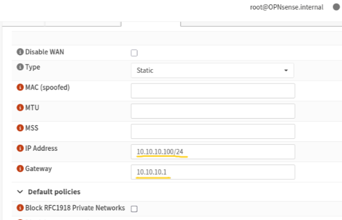Click the info icon beside Disable WAN
This screenshot has height=220, width=342.
tap(20, 52)
